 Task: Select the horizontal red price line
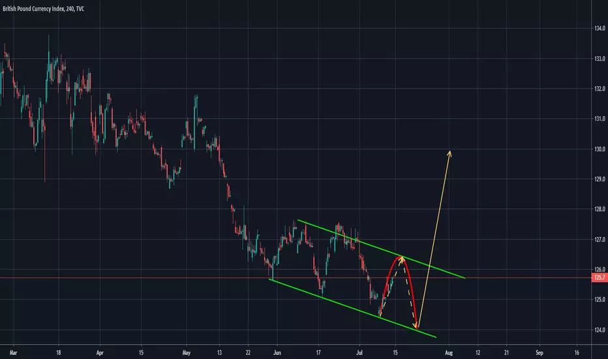click(x=296, y=277)
